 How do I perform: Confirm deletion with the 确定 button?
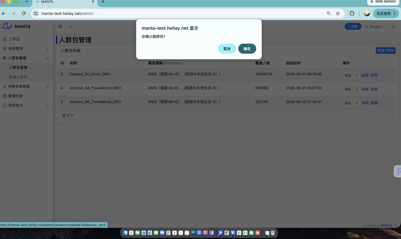click(247, 49)
